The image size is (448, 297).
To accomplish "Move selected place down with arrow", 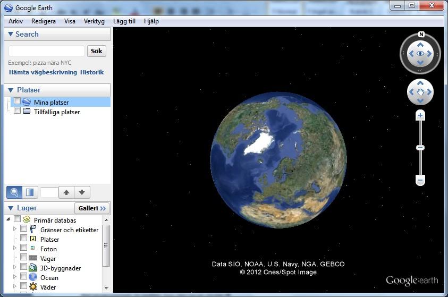I will 82,192.
